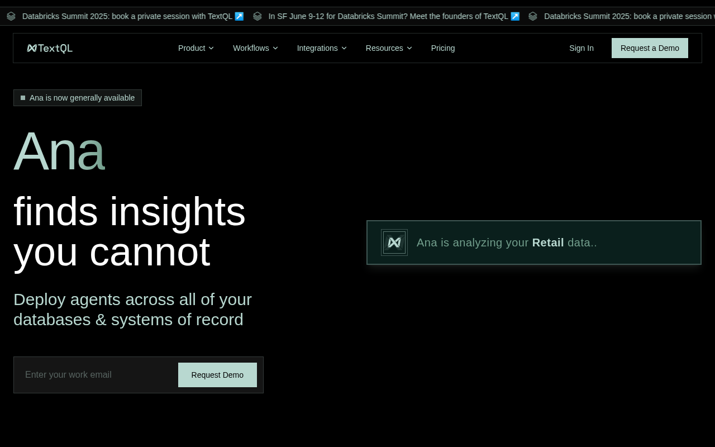Open the Databricks Summit private session link
Image resolution: width=715 pixels, height=447 pixels.
point(132,16)
